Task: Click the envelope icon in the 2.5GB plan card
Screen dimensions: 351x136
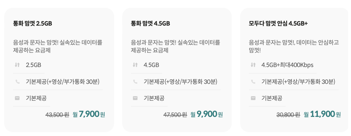Action: click(x=17, y=98)
